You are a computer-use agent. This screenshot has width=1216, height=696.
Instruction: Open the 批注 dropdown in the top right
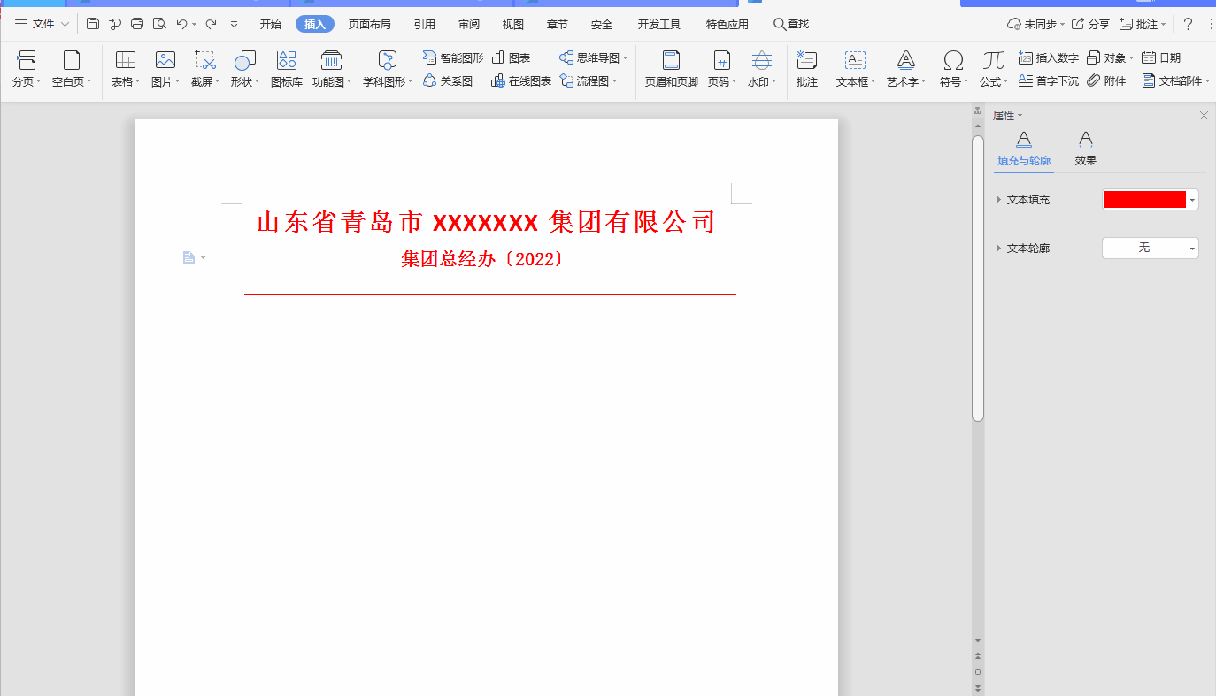coord(1142,24)
